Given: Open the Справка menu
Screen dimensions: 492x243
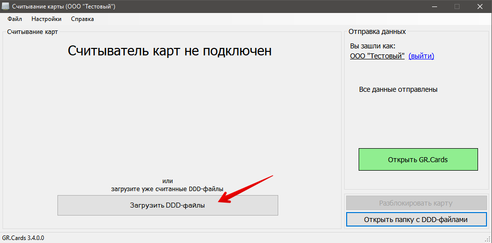Looking at the screenshot, I should [82, 19].
